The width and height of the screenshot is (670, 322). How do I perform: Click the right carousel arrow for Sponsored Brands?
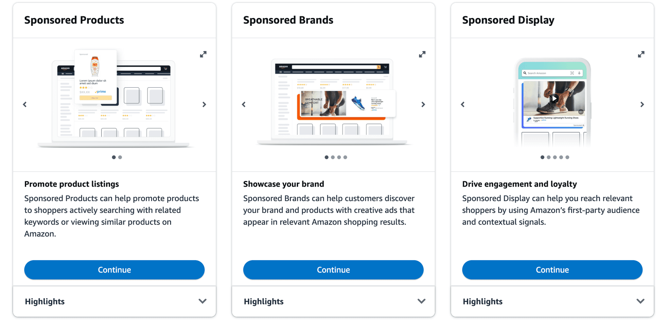(423, 104)
